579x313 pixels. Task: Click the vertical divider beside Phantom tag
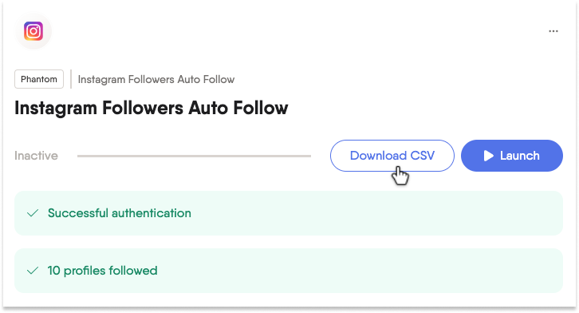click(x=71, y=79)
